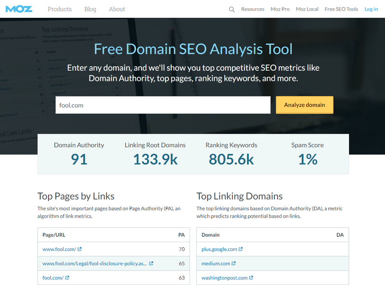
Task: Open the fool.com/ page link
Action: click(53, 278)
